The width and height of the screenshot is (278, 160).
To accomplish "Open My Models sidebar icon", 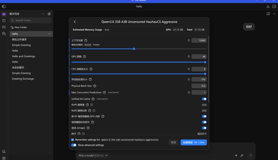I will (4, 27).
